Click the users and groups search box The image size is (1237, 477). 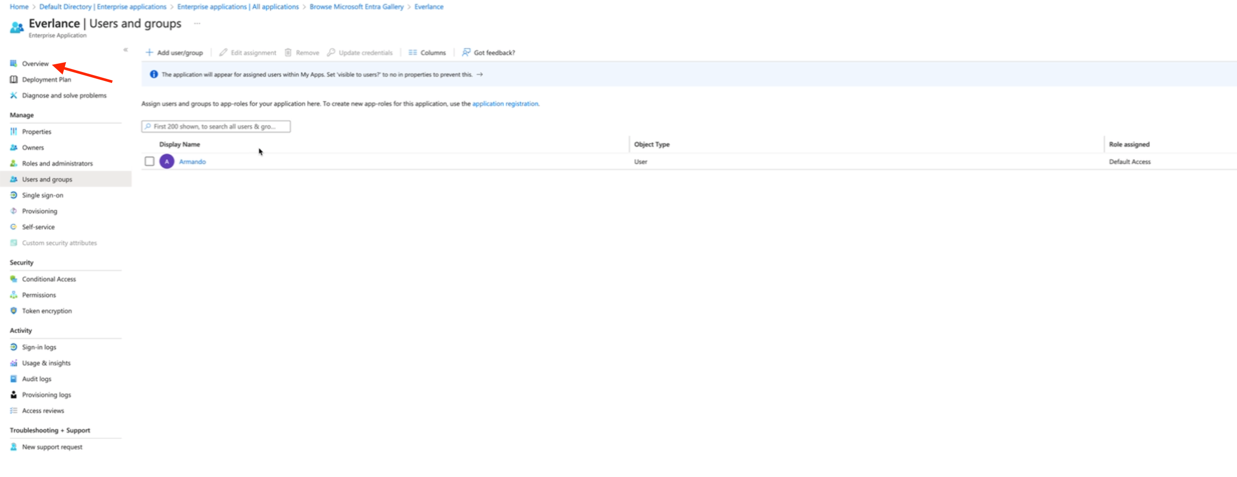click(x=215, y=126)
